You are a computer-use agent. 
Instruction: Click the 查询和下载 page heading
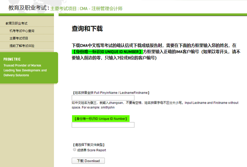pos(87,29)
